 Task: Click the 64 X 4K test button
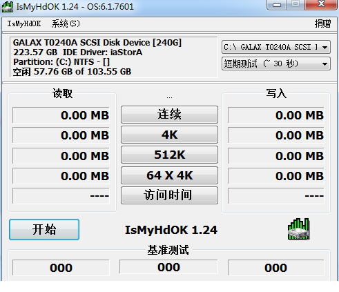(169, 175)
